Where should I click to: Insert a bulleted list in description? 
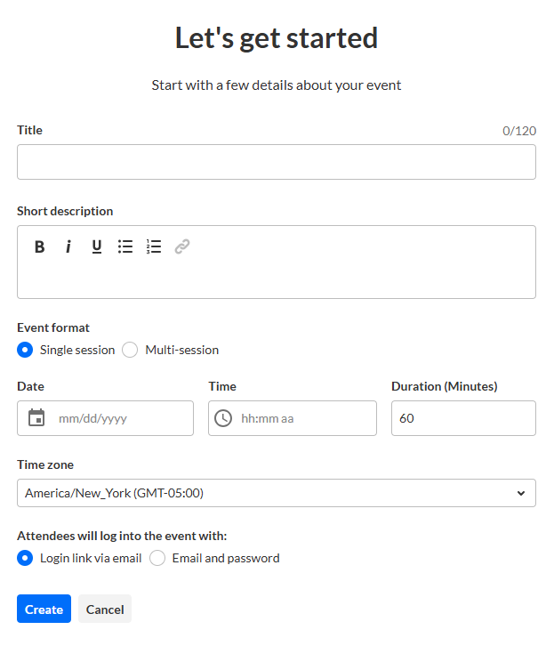125,247
